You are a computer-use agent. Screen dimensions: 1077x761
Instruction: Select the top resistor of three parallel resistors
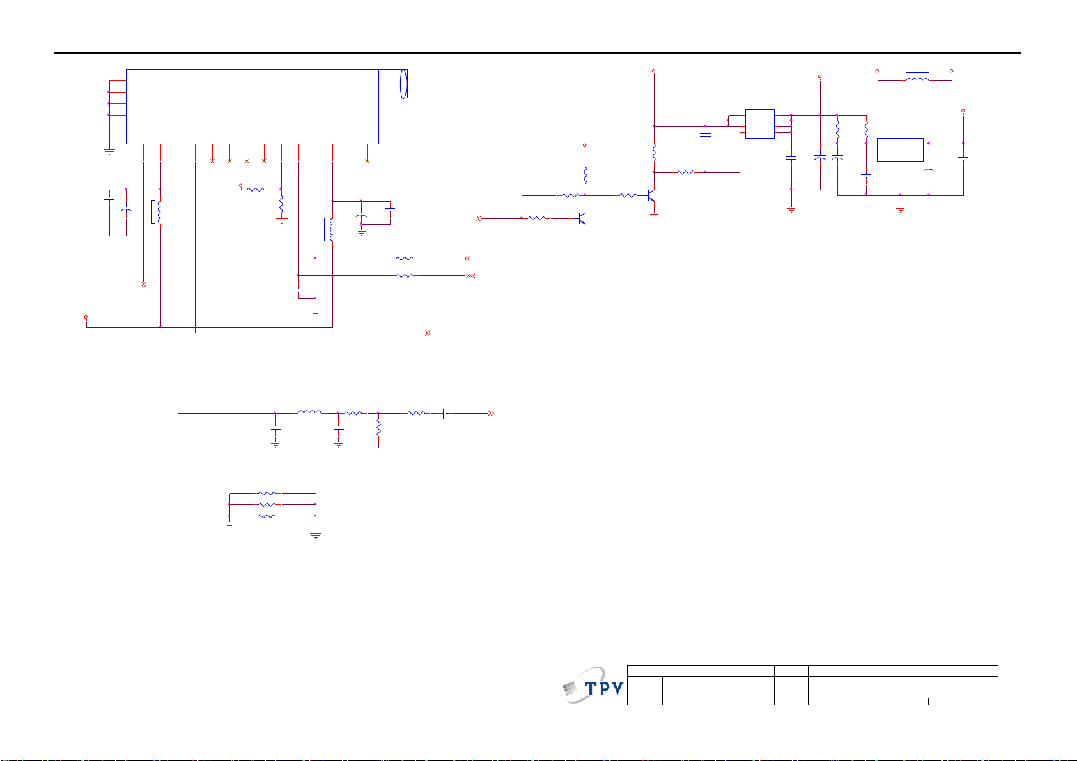(x=267, y=493)
